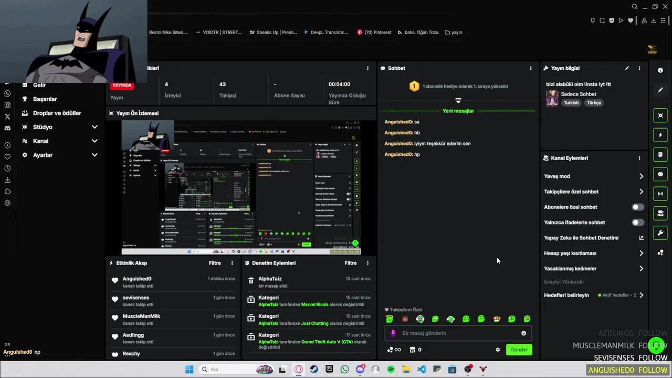672x378 pixels.
Task: Open Spotify from the taskbar
Action: pyautogui.click(x=391, y=370)
